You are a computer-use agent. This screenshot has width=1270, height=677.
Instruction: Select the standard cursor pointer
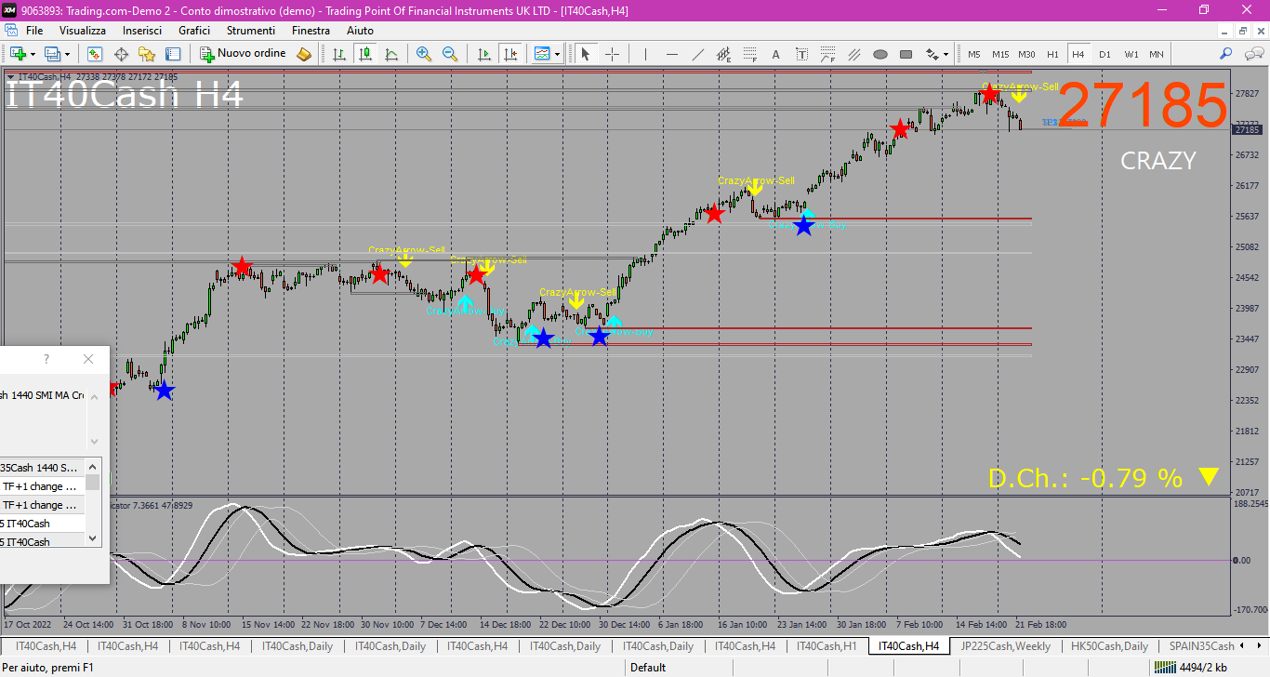point(586,54)
